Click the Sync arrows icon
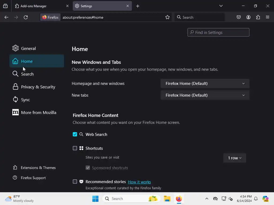 (x=15, y=99)
